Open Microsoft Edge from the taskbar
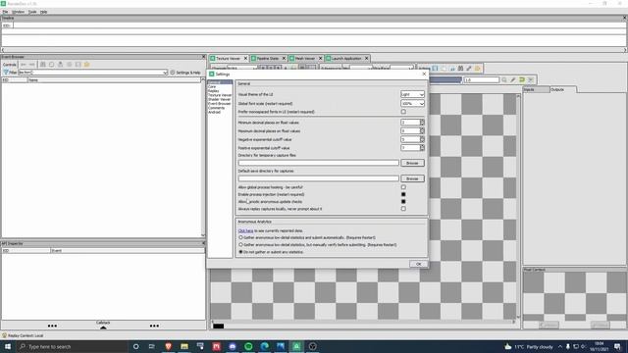628x353 pixels. coord(264,346)
